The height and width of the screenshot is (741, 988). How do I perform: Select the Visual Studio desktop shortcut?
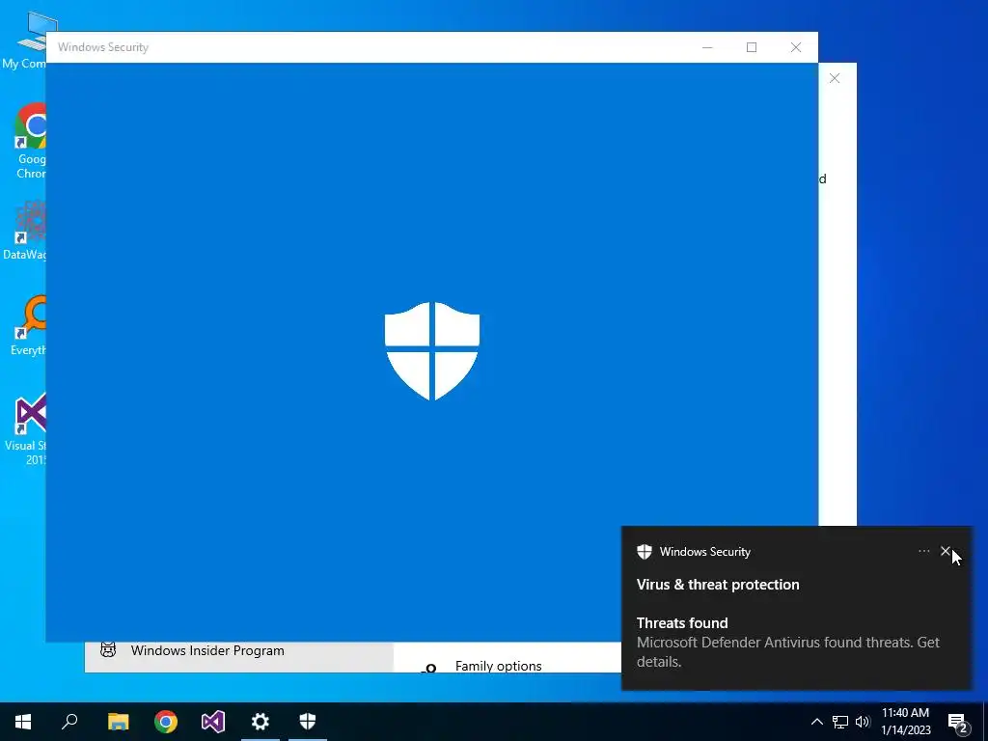[26, 428]
